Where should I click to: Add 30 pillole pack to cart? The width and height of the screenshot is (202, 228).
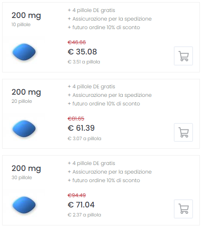coord(183,209)
